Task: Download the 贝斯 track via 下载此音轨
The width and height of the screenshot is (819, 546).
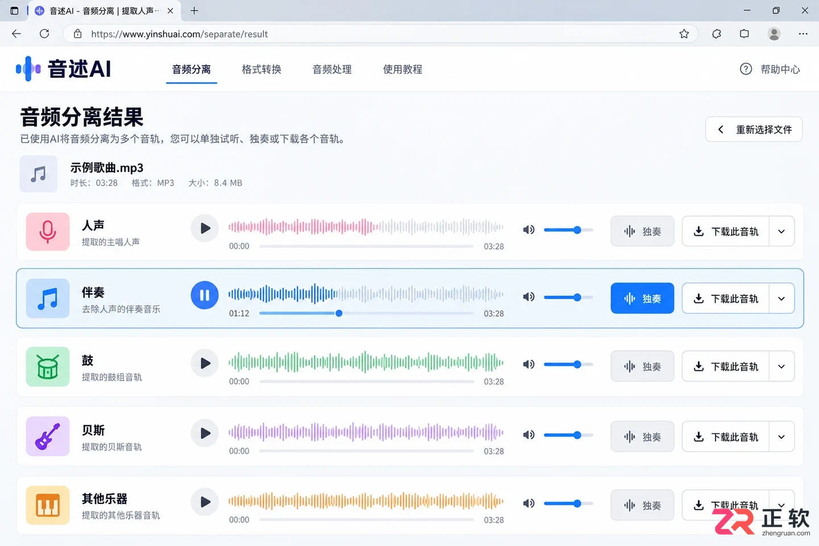Action: tap(726, 437)
